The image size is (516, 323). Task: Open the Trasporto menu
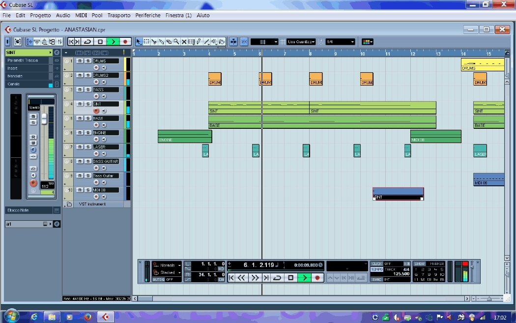(x=119, y=15)
